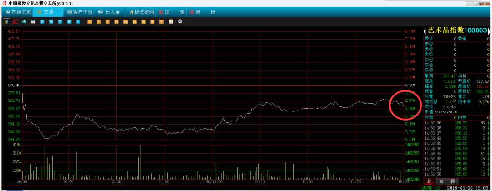The image size is (492, 191).
Task: Go to next instrument with right arrow
Action: [489, 30]
